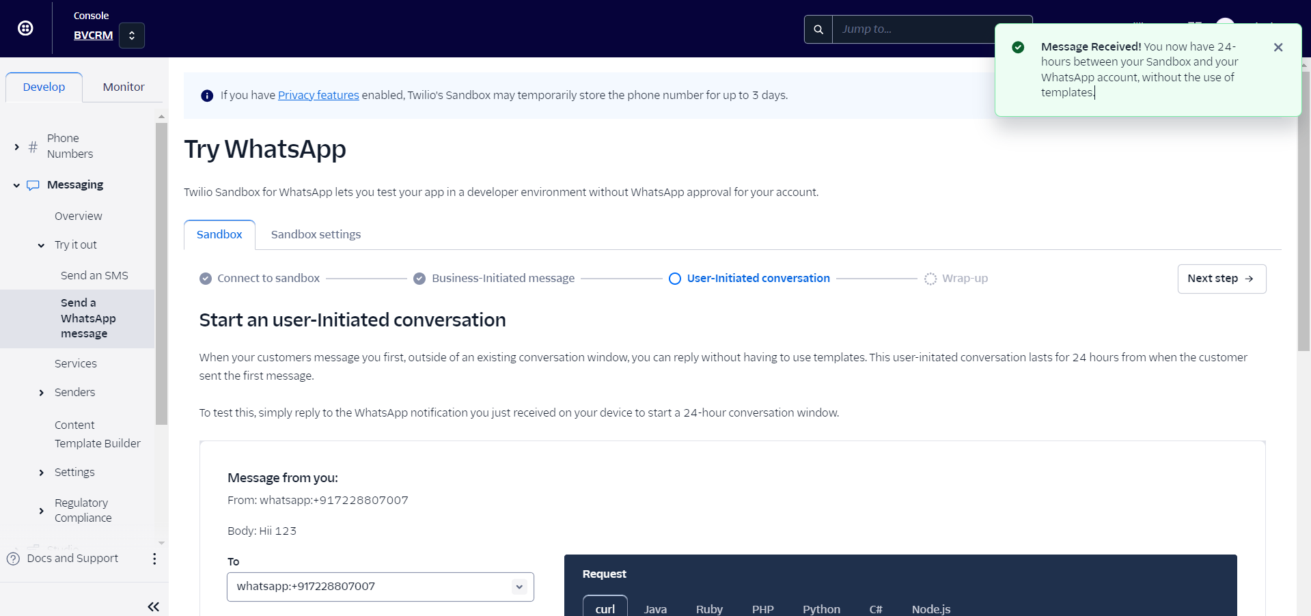This screenshot has width=1311, height=616.
Task: Click the search magnifier icon
Action: pyautogui.click(x=818, y=29)
